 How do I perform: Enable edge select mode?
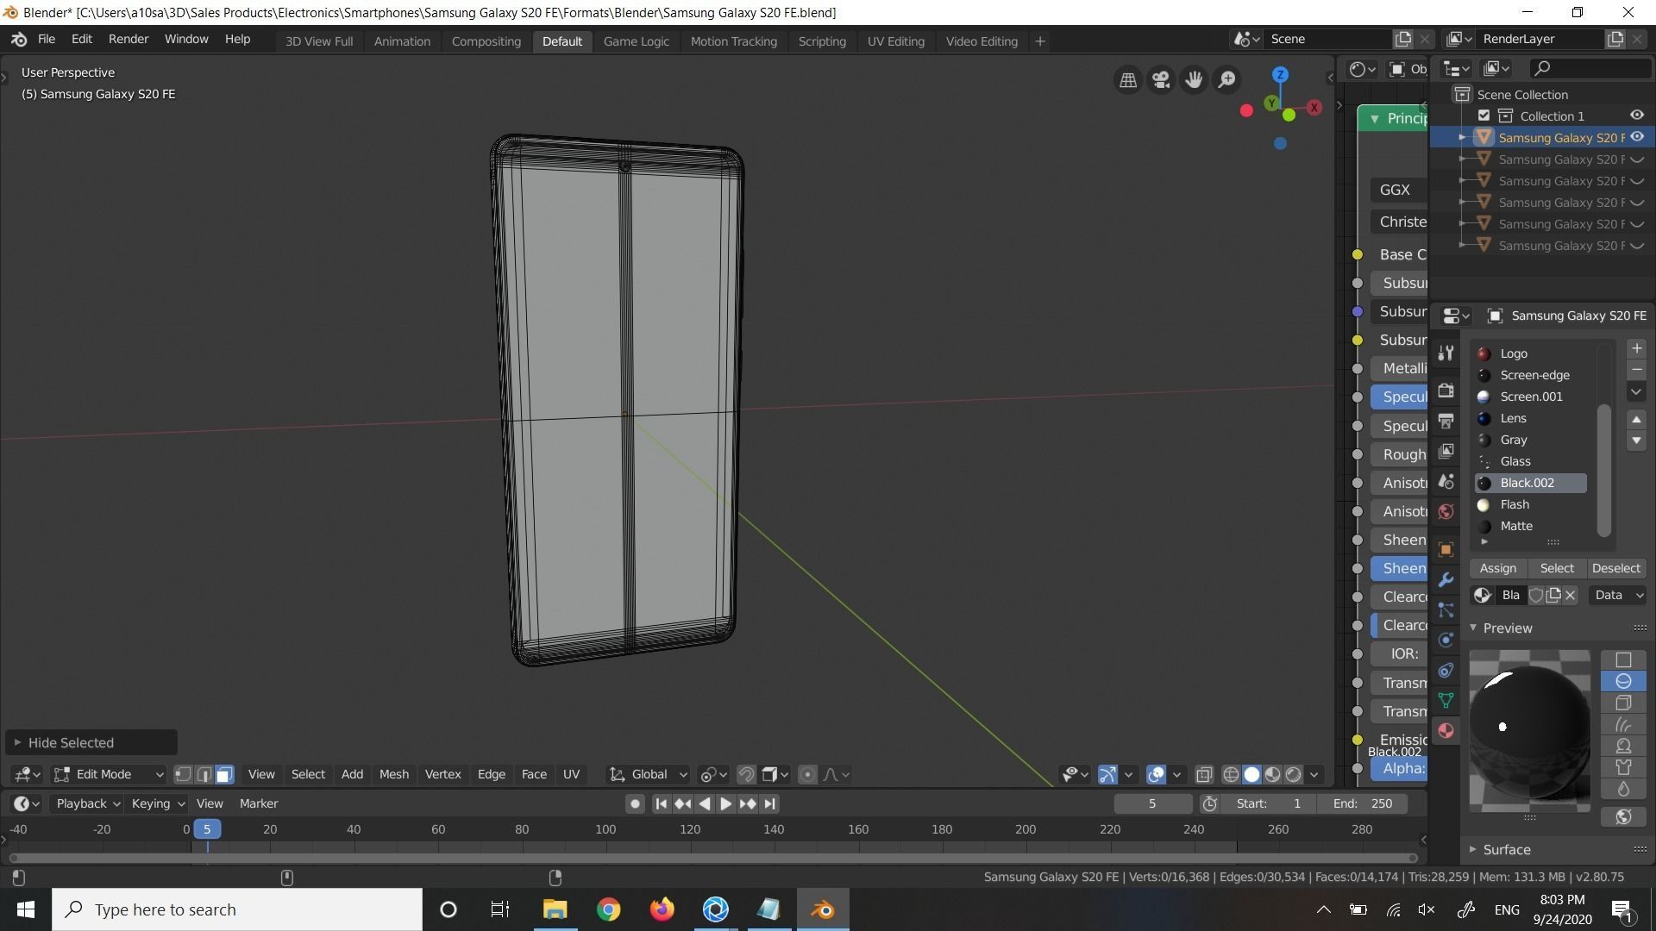(204, 774)
